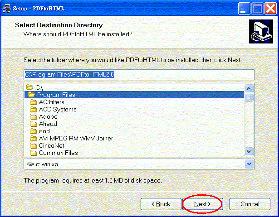Click the folder icon next to Adobe
Image resolution: width=279 pixels, height=217 pixels.
34,117
